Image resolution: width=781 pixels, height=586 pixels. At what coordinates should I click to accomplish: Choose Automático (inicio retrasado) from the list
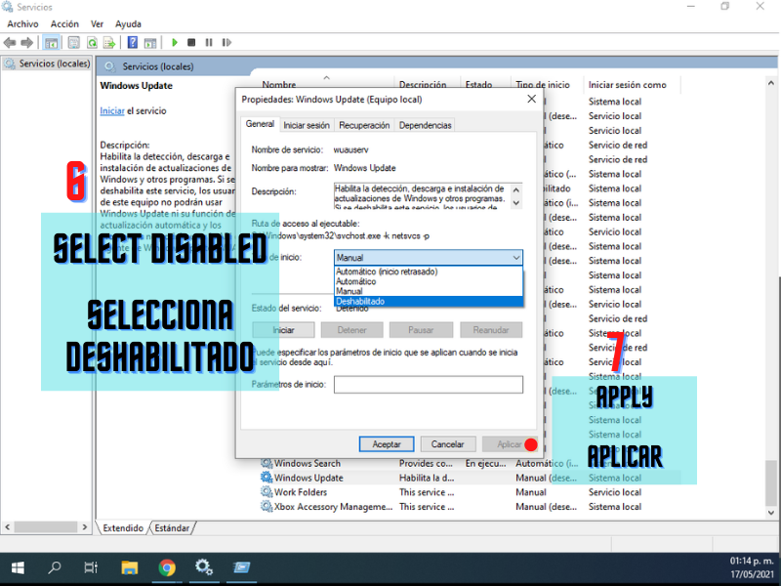[x=429, y=272]
